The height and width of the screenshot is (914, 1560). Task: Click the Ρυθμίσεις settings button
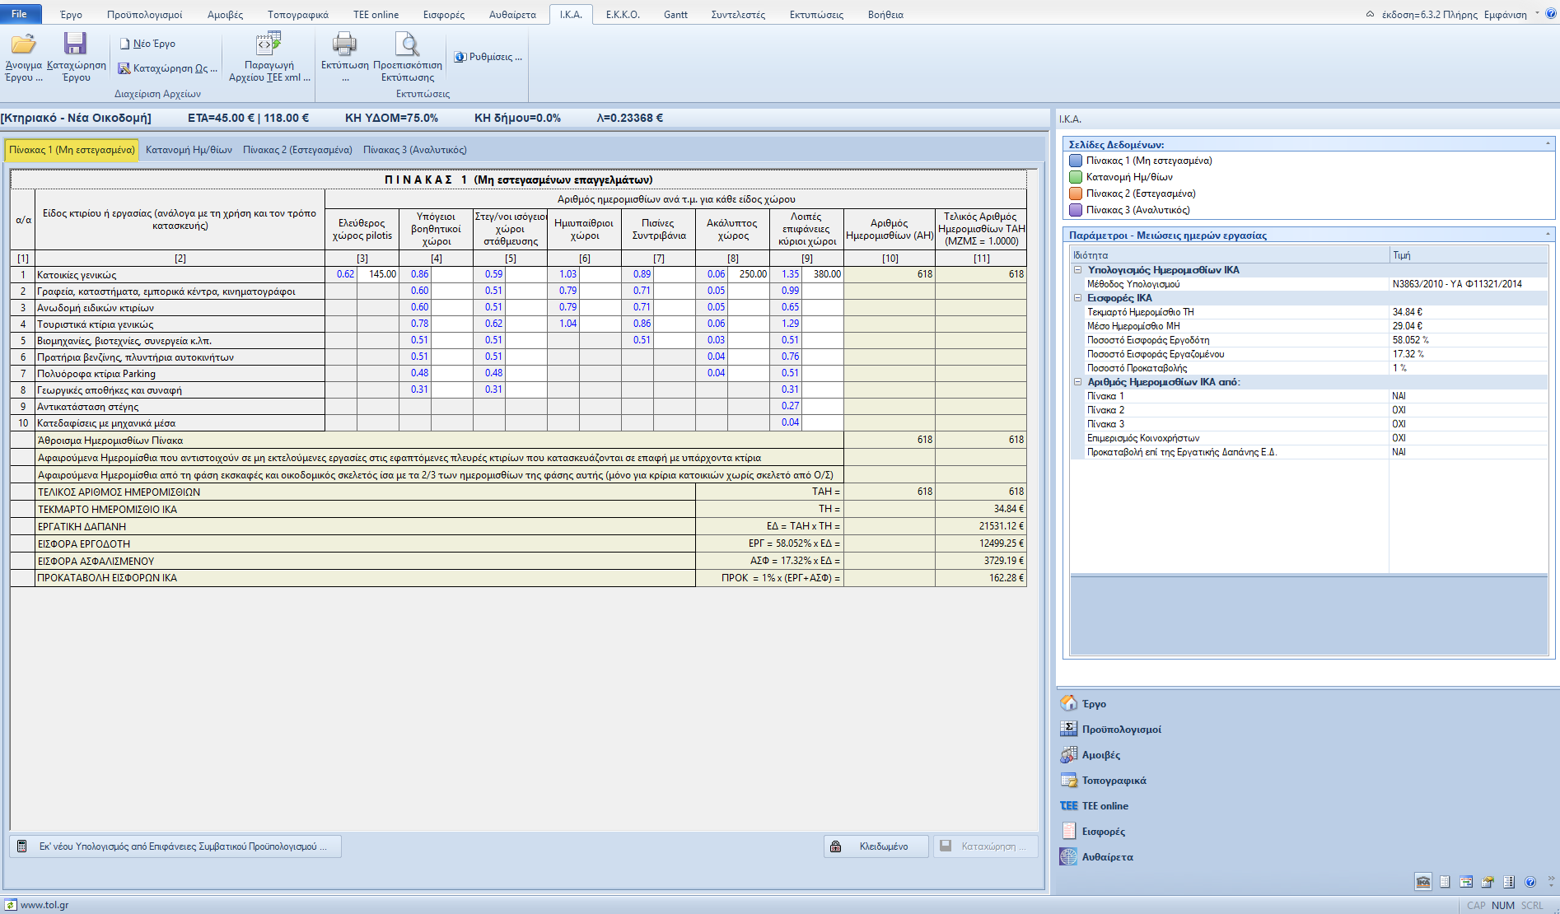tap(488, 57)
